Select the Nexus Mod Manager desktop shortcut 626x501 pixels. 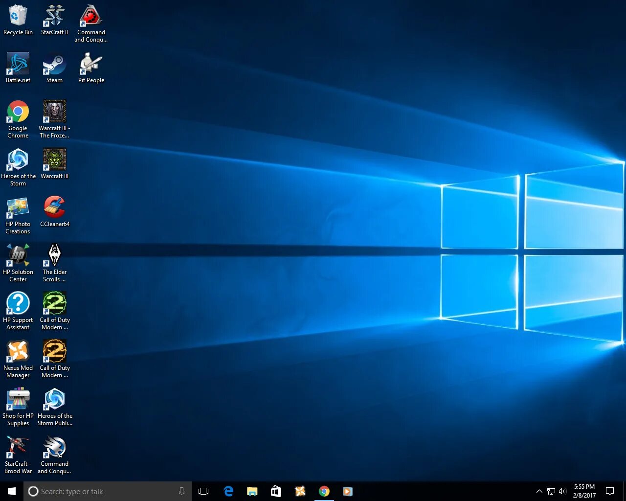coord(18,359)
